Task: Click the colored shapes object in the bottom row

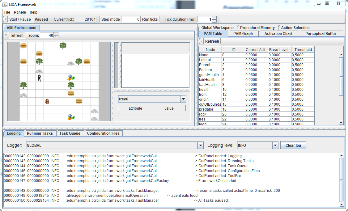Action: click(x=71, y=117)
